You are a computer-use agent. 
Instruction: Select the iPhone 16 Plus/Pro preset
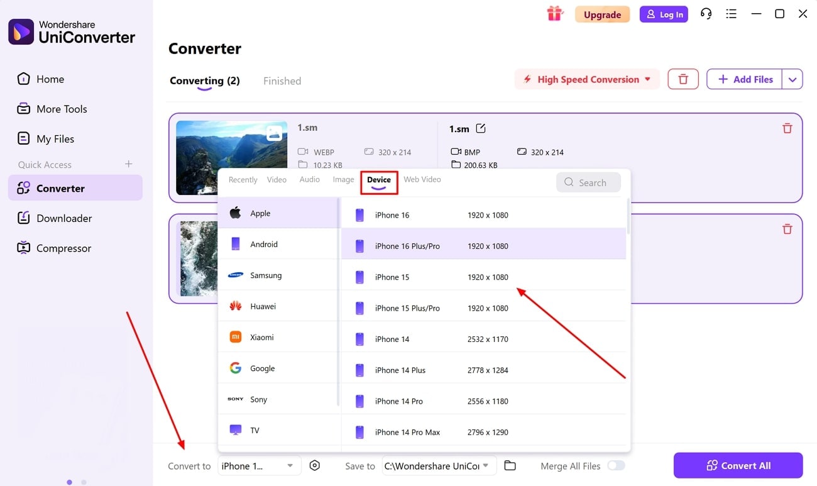483,246
